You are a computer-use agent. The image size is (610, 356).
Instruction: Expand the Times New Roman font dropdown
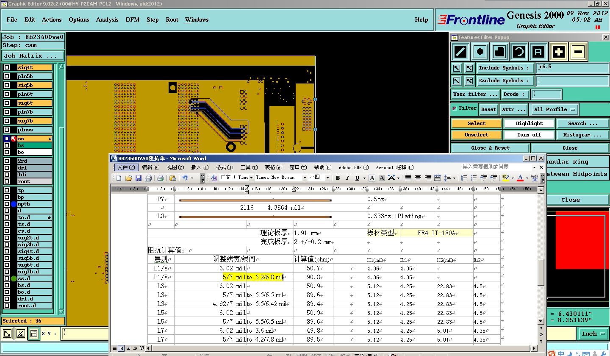(304, 178)
